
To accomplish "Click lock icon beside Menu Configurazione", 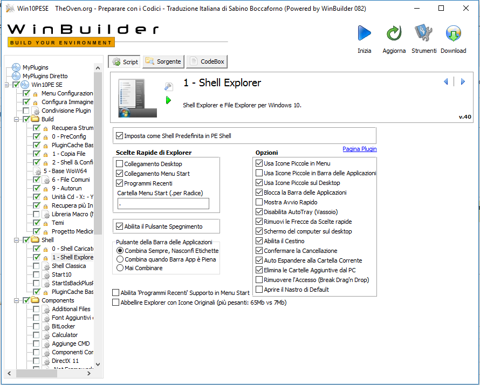I will click(35, 94).
